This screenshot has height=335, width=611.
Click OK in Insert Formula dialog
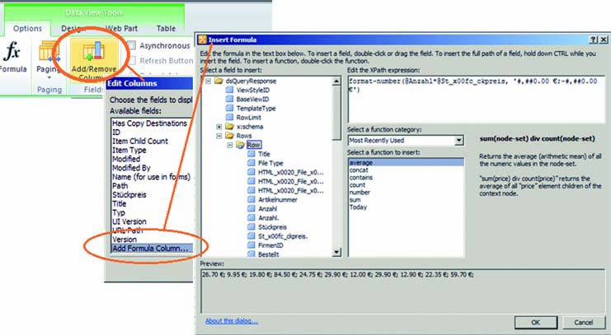tap(536, 322)
